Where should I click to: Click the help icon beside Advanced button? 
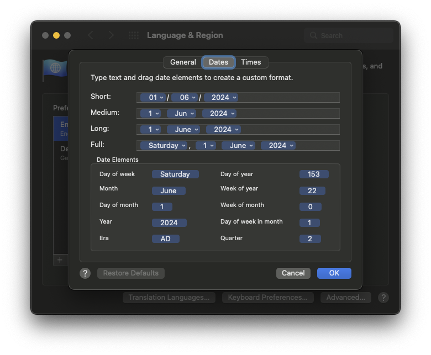[x=383, y=298]
